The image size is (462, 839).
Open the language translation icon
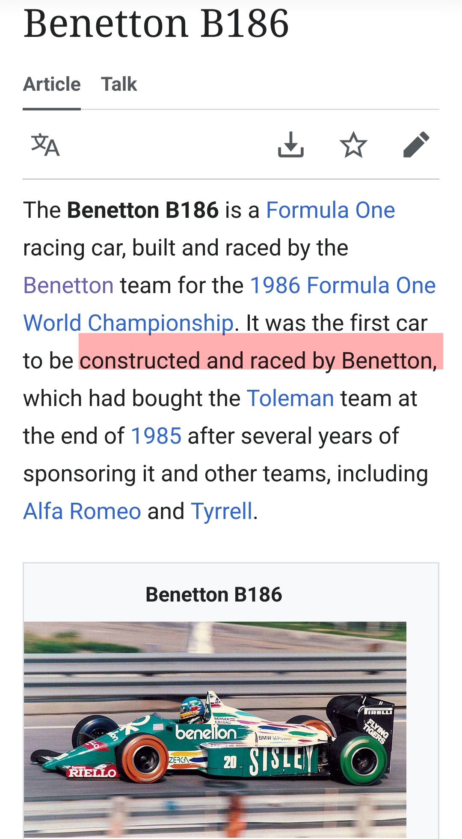[x=45, y=145]
